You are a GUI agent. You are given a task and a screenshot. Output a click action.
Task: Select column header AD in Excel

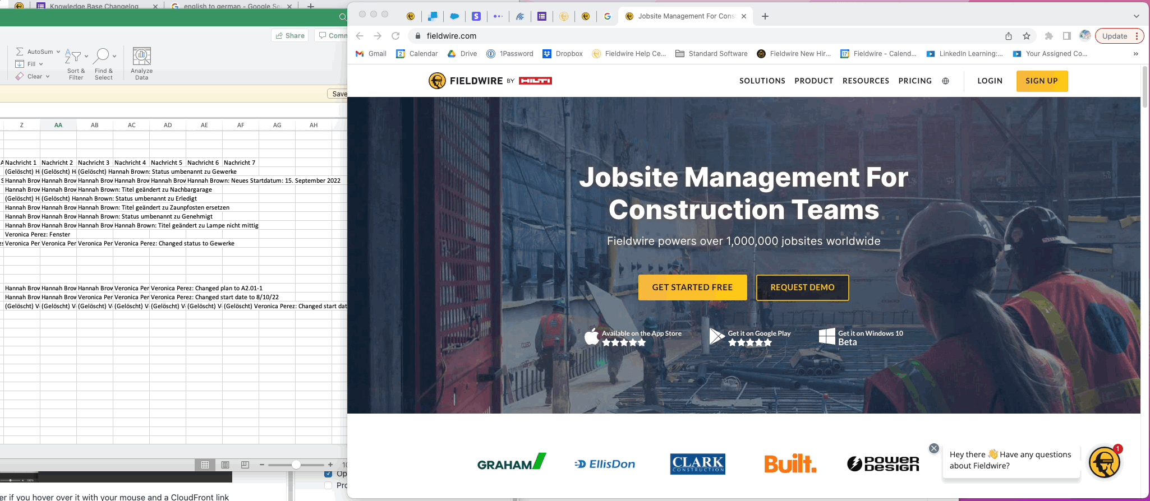coord(168,125)
